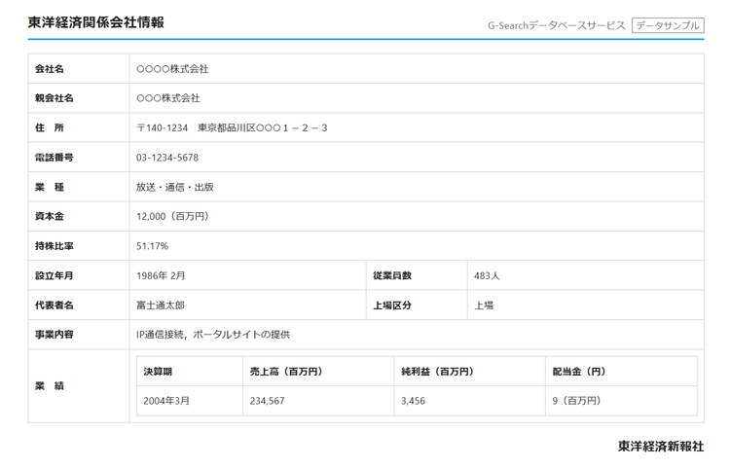Click the 持株比率 value 51.17%

(x=152, y=246)
